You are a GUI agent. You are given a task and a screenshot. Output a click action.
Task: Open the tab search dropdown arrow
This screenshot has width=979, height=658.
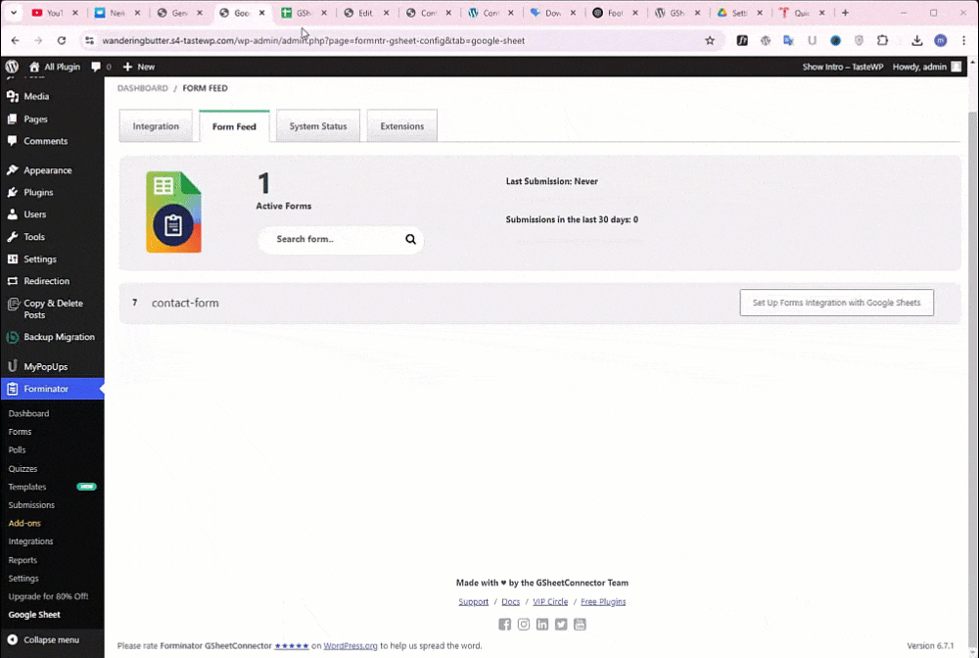tap(14, 13)
